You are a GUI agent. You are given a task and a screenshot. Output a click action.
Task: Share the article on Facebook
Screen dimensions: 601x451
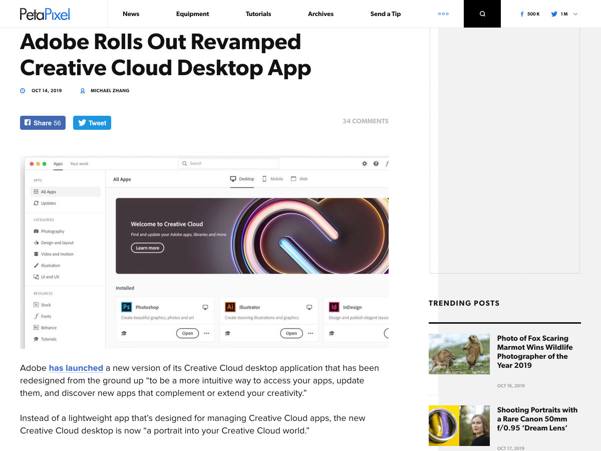(x=43, y=123)
